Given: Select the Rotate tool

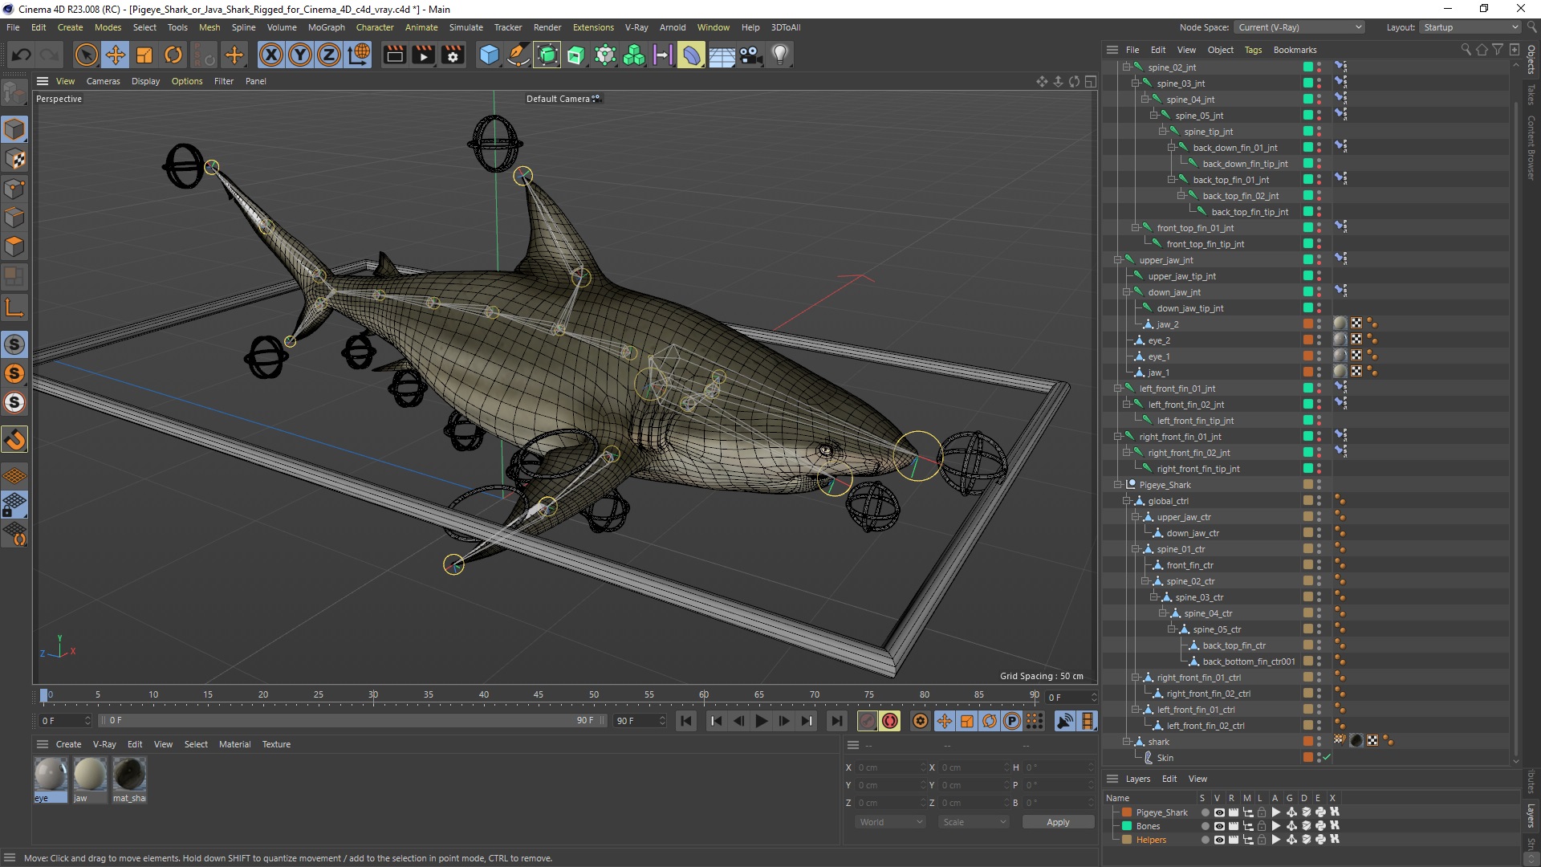Looking at the screenshot, I should pos(173,55).
